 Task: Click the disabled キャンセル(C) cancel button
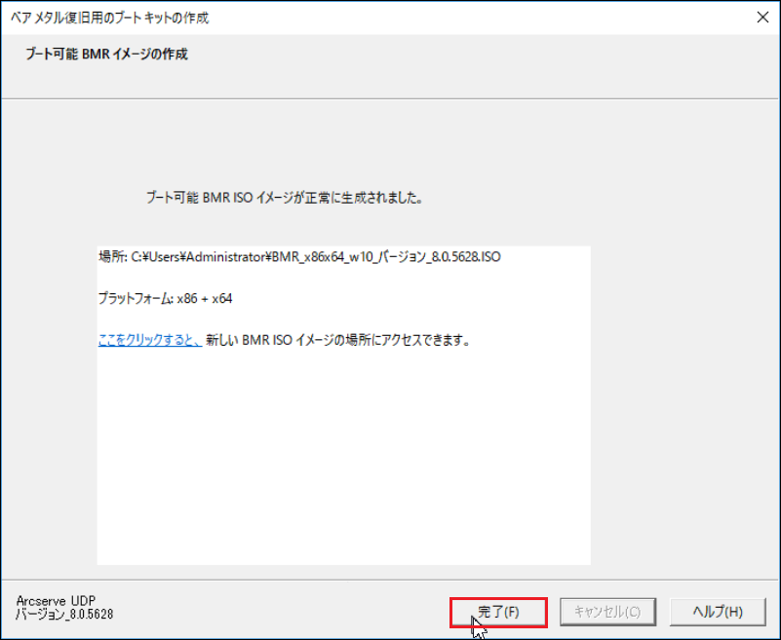[x=607, y=612]
